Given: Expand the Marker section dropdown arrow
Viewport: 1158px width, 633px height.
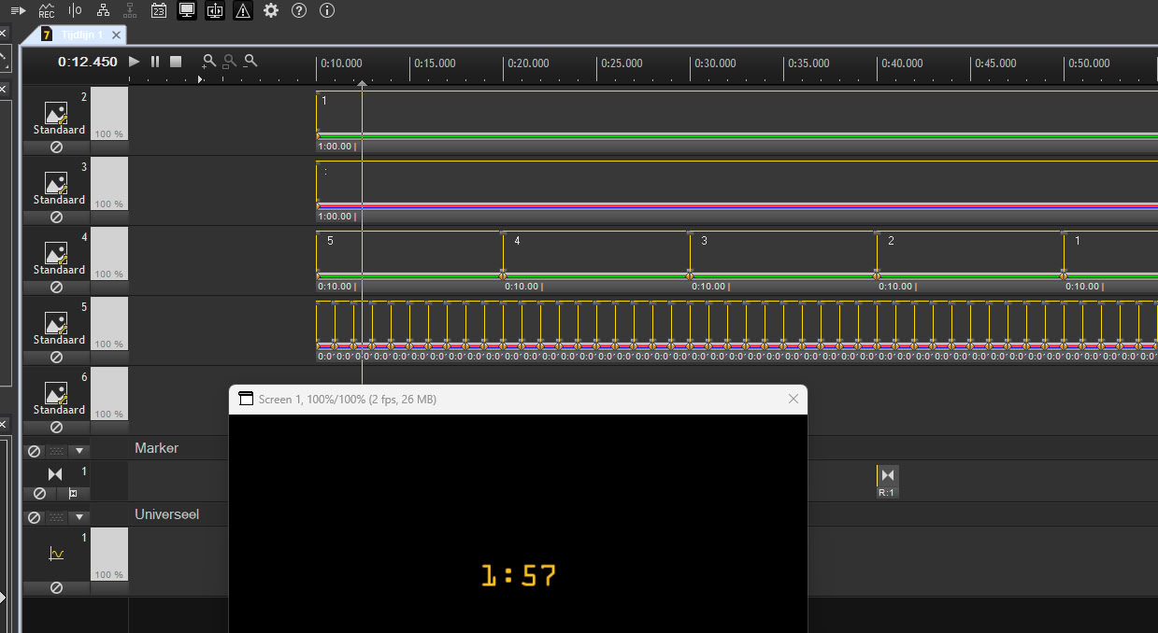Looking at the screenshot, I should (x=79, y=451).
